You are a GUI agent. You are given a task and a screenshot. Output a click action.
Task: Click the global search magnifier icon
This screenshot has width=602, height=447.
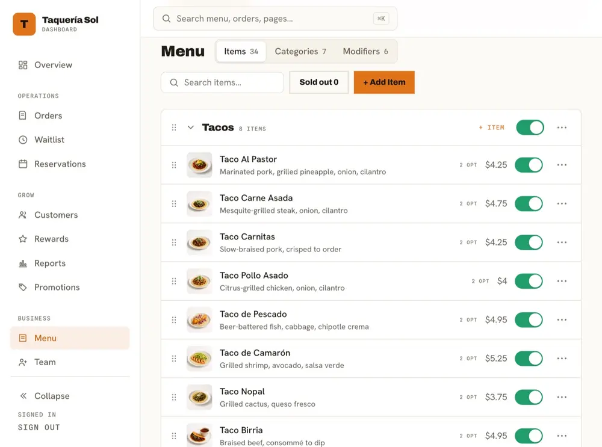click(166, 19)
